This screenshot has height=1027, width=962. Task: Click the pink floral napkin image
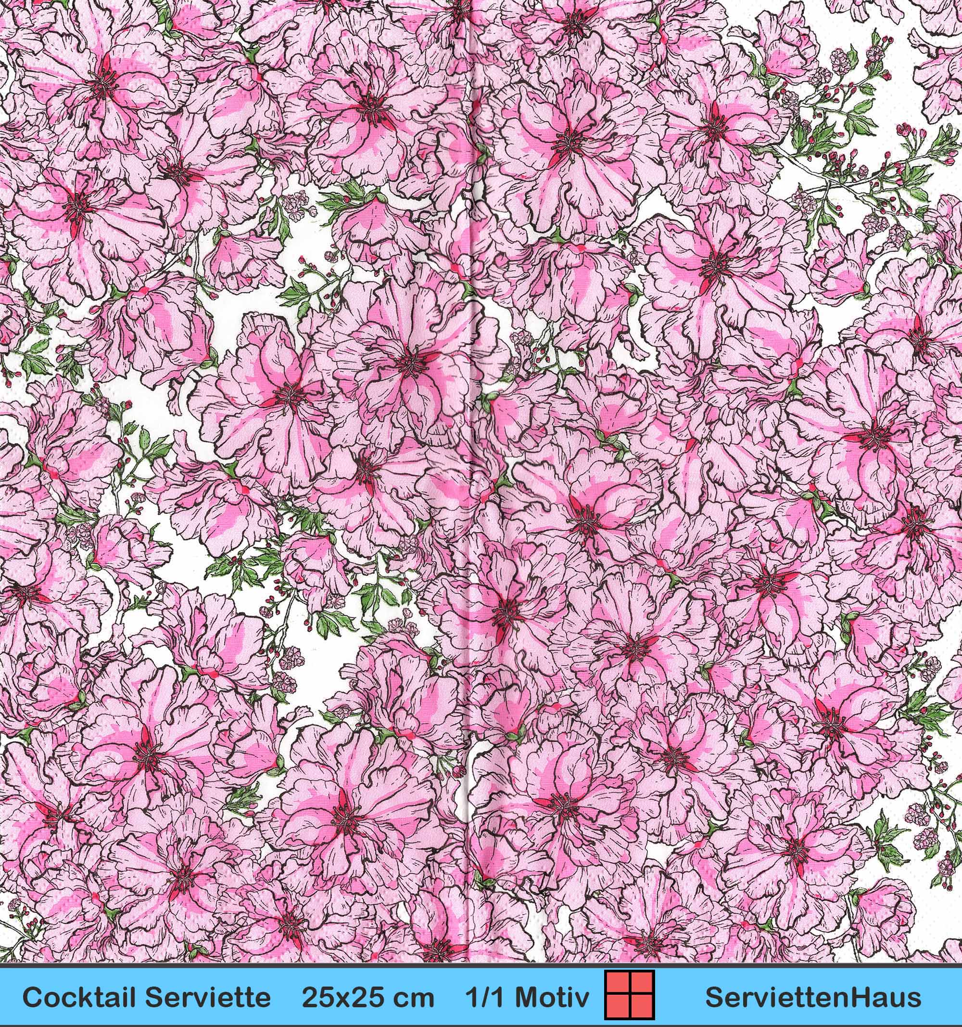481,481
